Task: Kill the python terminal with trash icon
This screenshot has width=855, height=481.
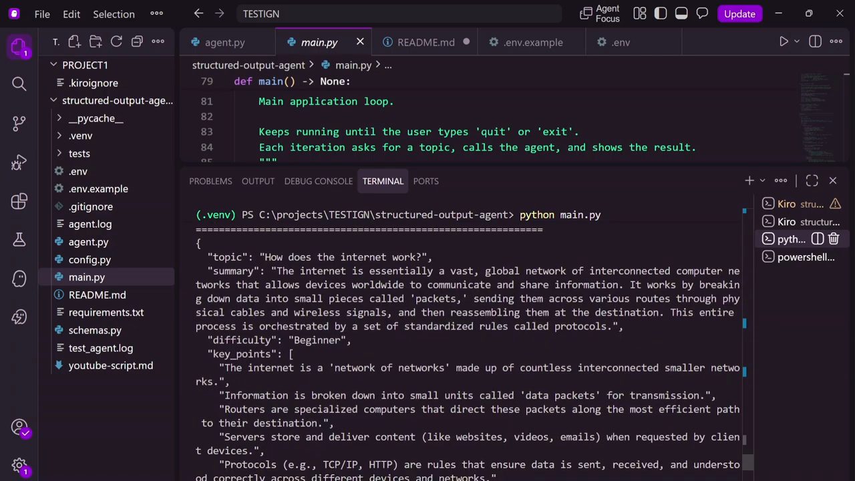Action: (x=834, y=238)
